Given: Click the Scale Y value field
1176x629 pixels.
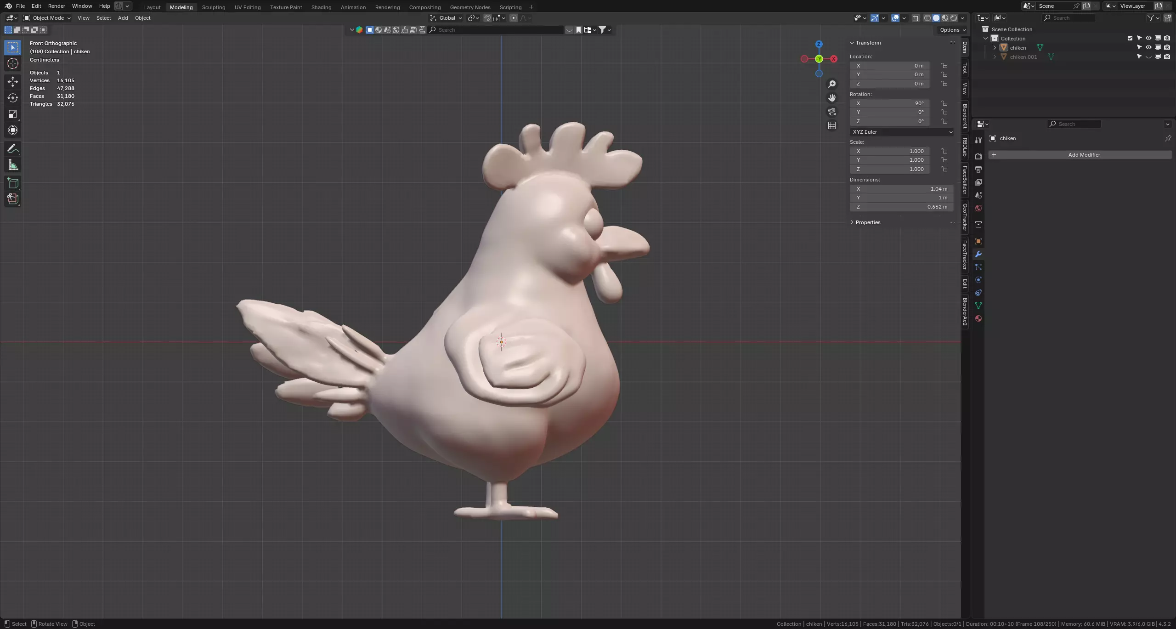Looking at the screenshot, I should pos(890,160).
